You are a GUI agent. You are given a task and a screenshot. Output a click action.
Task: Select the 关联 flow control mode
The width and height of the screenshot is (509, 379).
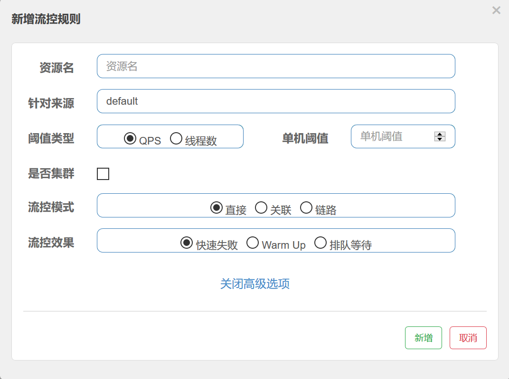tap(261, 207)
